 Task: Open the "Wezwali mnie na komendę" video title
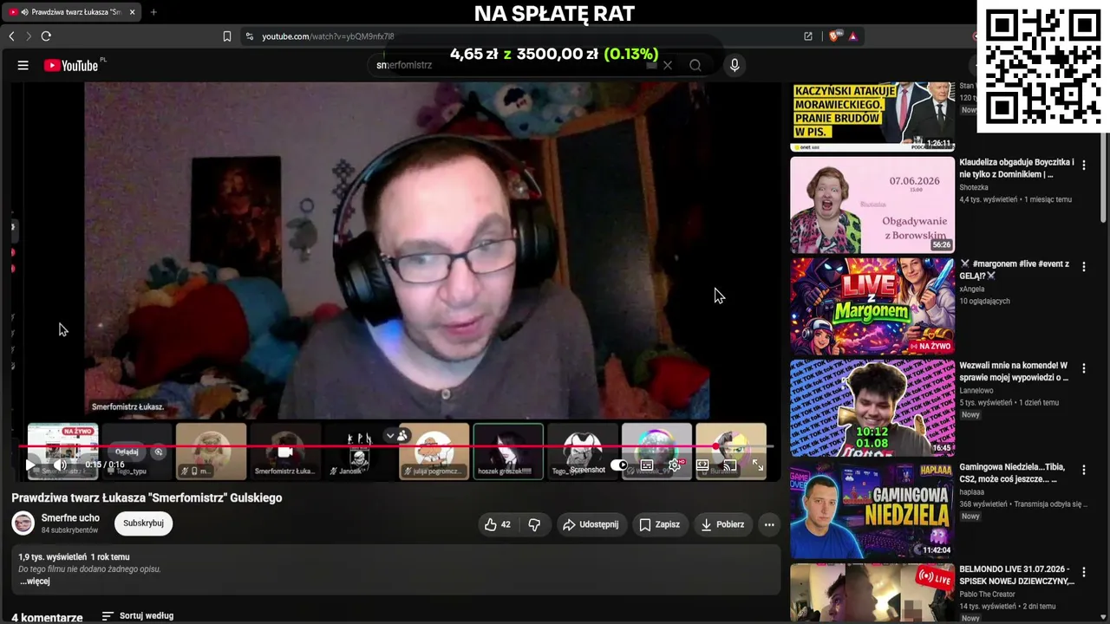1014,371
